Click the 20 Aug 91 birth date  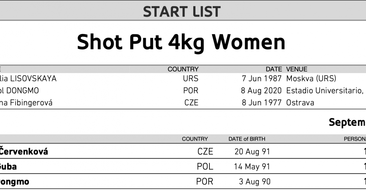pos(252,152)
